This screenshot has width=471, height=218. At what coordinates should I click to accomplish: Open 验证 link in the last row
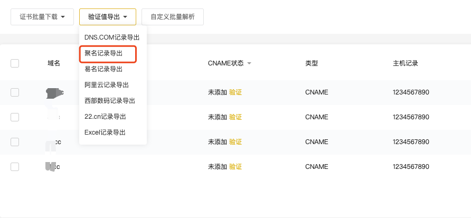(235, 167)
